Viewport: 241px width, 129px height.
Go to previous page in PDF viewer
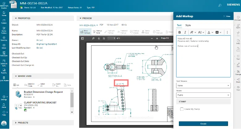coord(99,38)
